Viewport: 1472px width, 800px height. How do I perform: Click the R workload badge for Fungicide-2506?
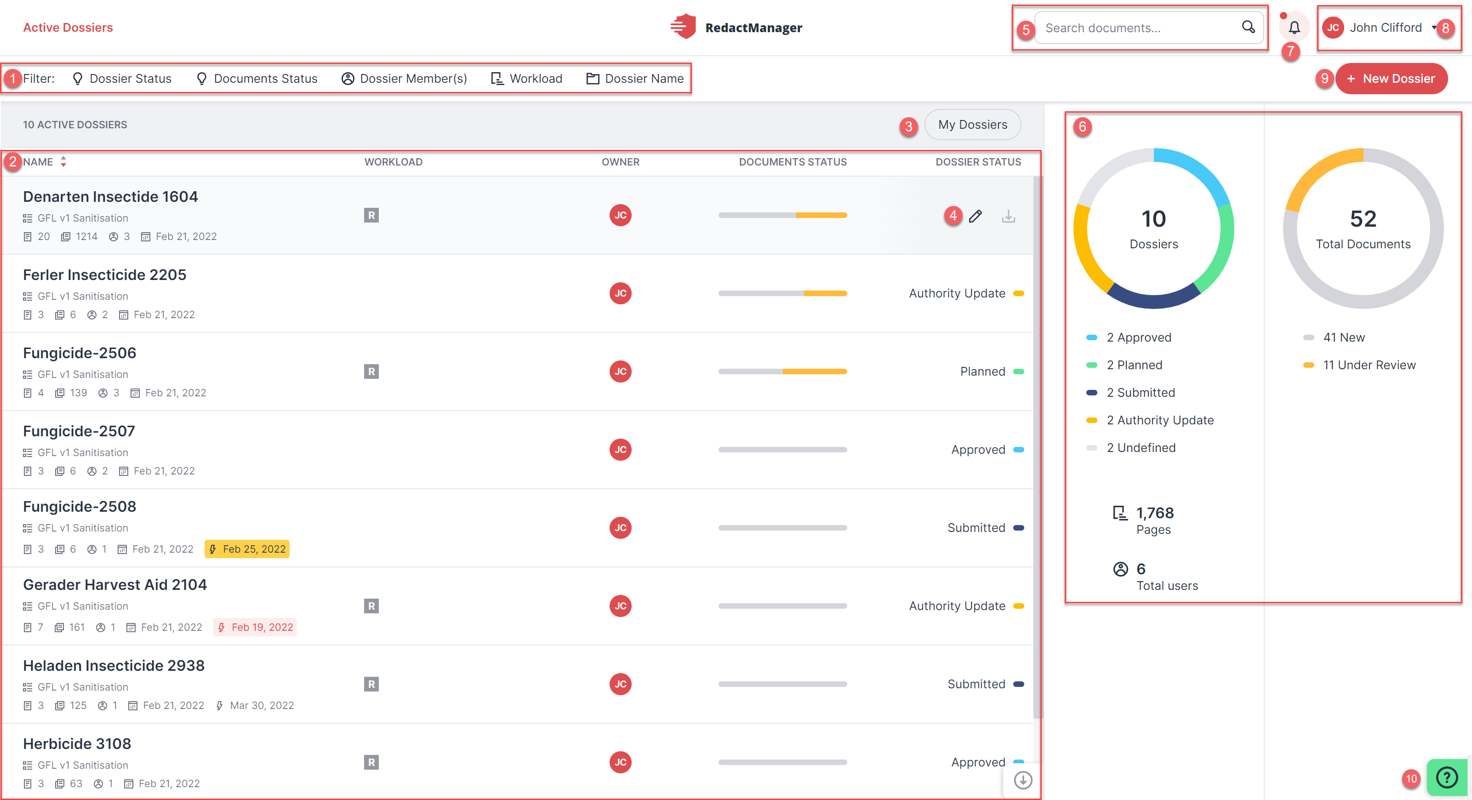coord(371,371)
